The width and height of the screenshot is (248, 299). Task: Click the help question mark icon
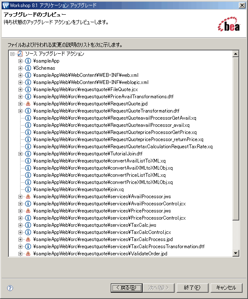[x=10, y=288]
